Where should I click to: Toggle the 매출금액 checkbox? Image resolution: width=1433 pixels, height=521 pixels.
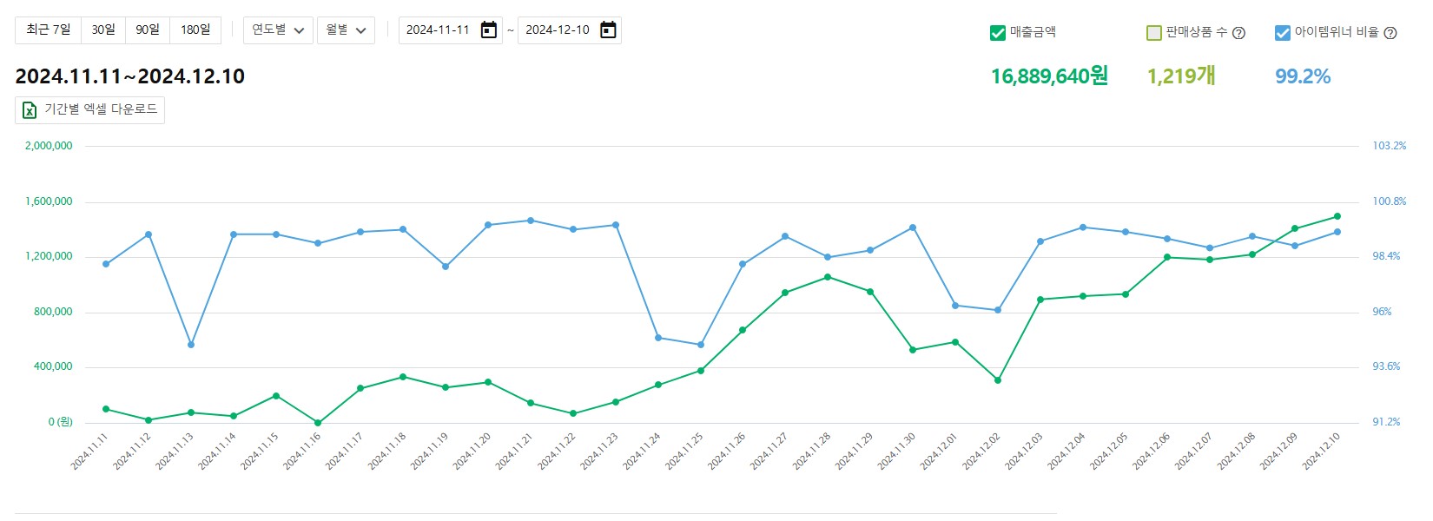tap(998, 33)
